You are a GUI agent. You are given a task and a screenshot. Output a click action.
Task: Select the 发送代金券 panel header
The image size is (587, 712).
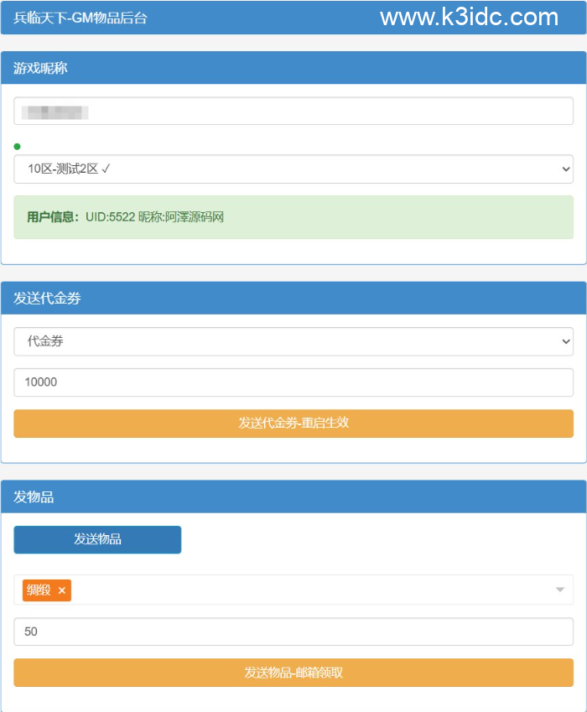point(47,299)
